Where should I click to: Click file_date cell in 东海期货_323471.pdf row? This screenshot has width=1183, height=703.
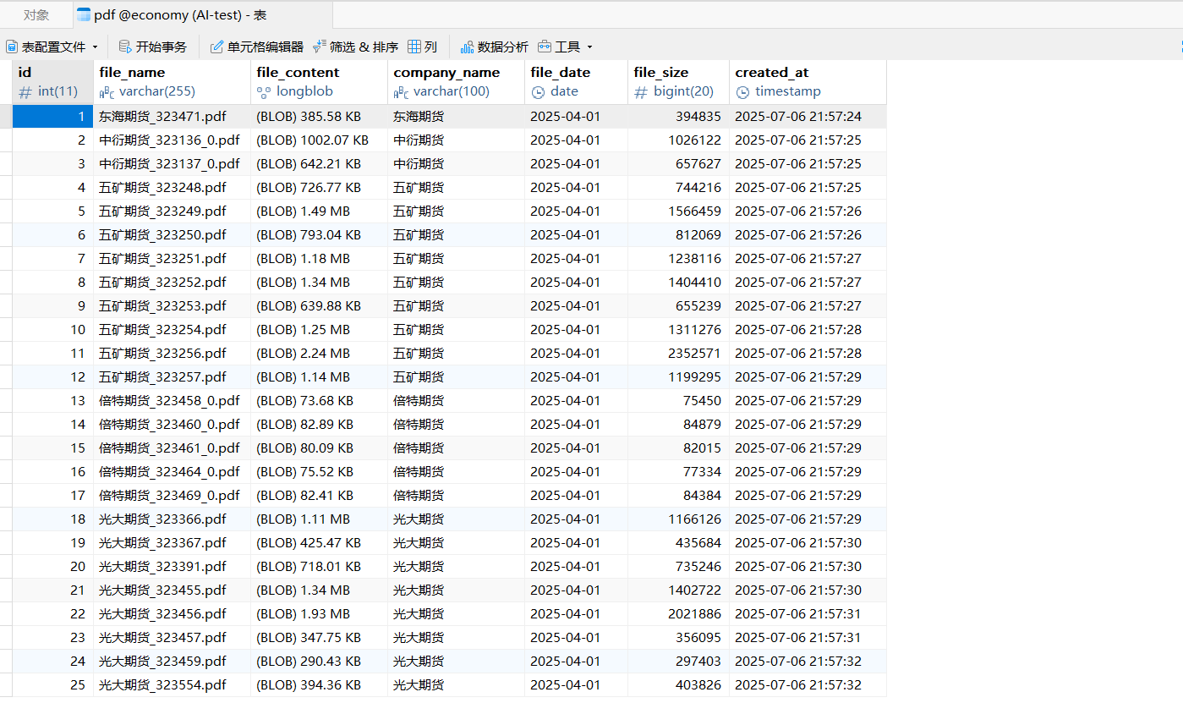pos(576,117)
